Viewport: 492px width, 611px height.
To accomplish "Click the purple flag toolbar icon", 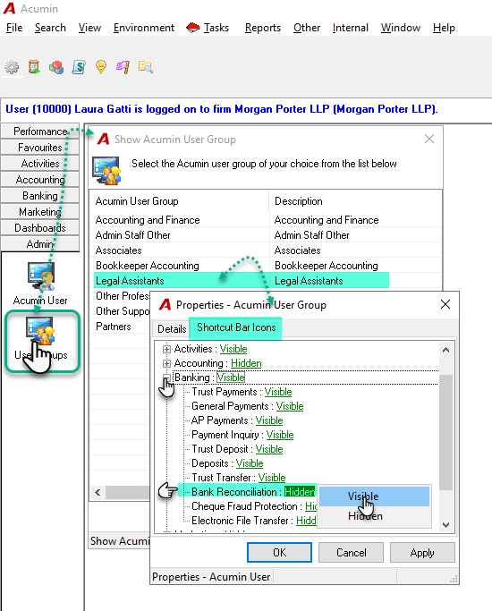I will coord(123,67).
